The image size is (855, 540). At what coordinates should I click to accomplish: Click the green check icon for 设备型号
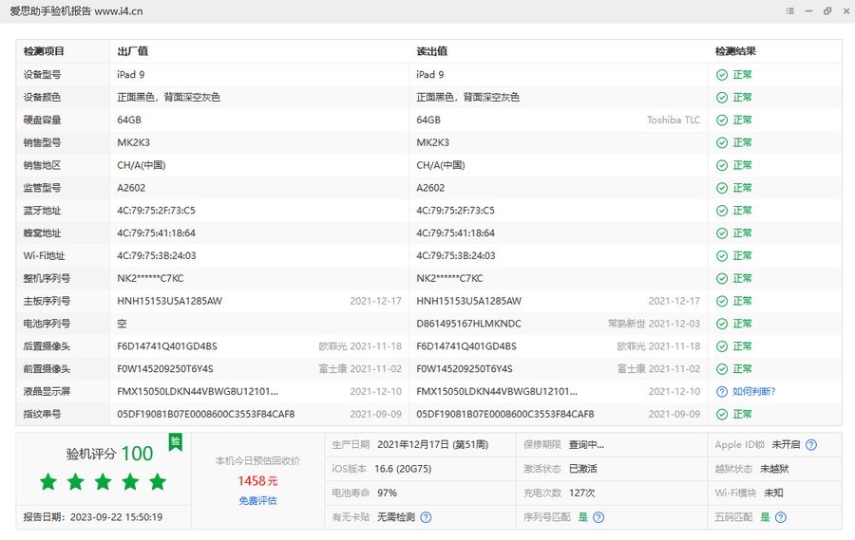pyautogui.click(x=722, y=74)
